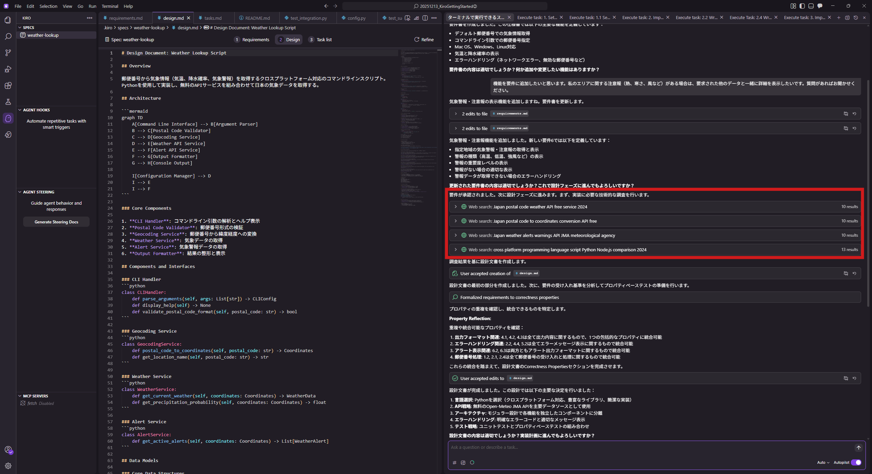Toggle the primary sidebar layout icon
Viewport: 872px width, 474px height.
[802, 6]
